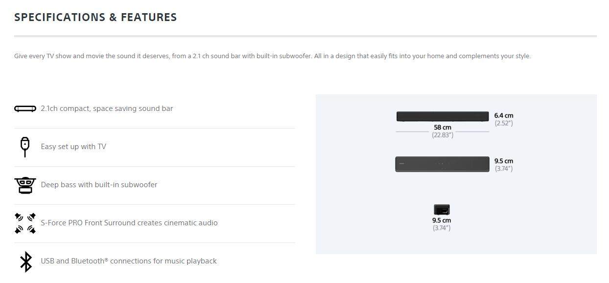
Task: Click the 9.5 cm depth label beside top view
Action: click(x=504, y=161)
